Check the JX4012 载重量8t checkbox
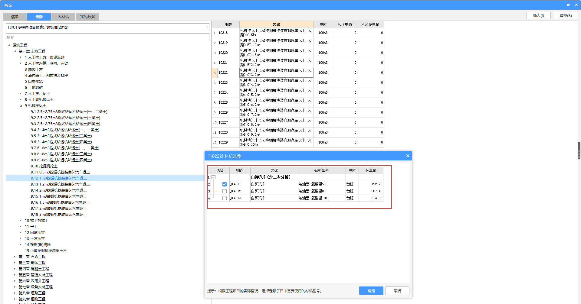 225,191
